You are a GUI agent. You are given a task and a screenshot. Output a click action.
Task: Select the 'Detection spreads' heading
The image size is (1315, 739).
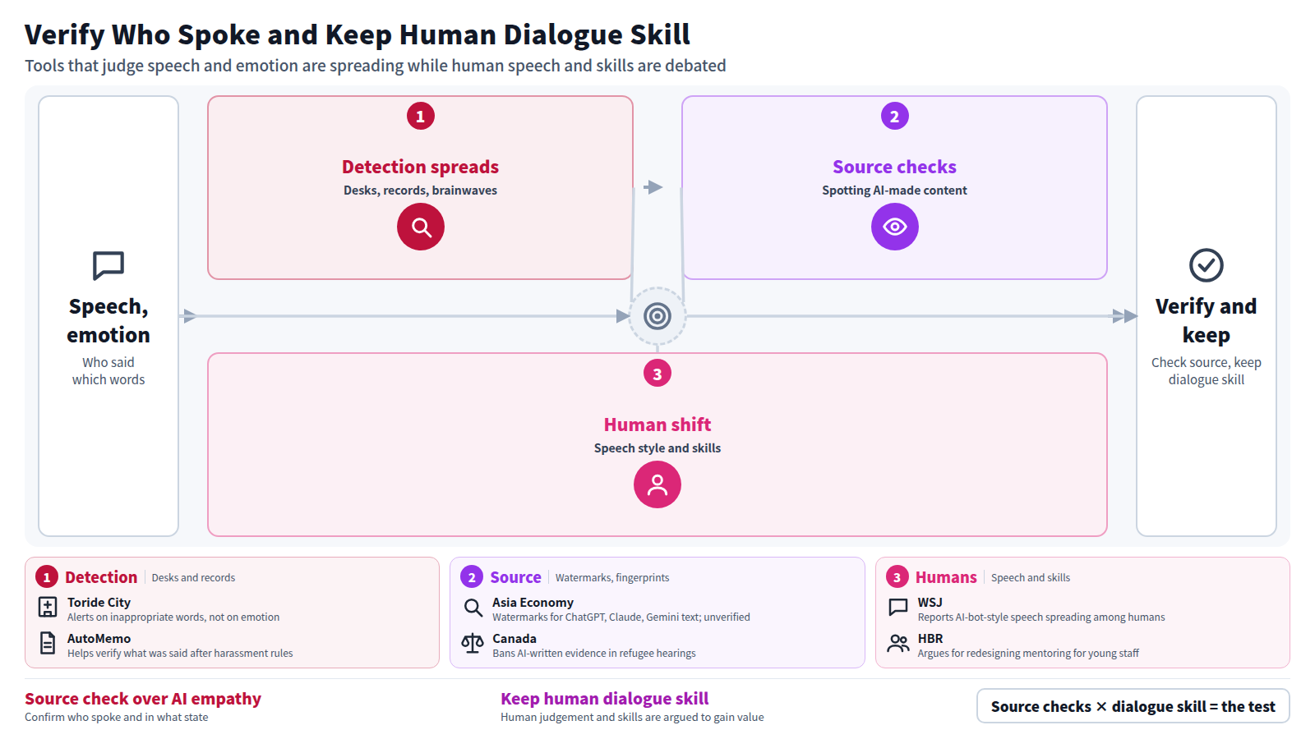coord(421,167)
